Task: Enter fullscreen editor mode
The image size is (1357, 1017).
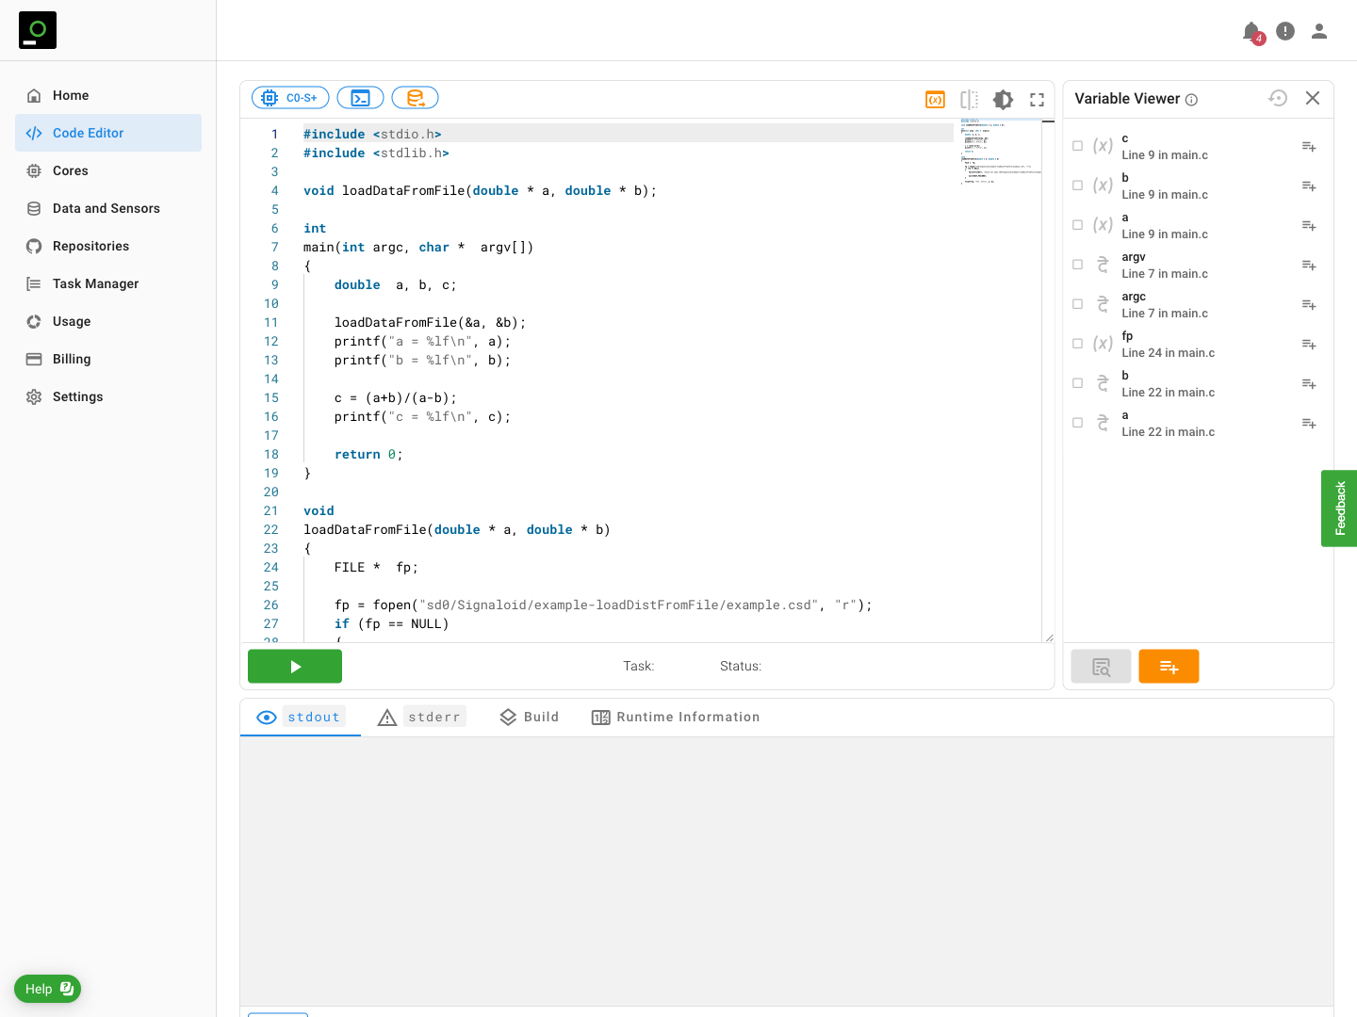Action: tap(1037, 100)
